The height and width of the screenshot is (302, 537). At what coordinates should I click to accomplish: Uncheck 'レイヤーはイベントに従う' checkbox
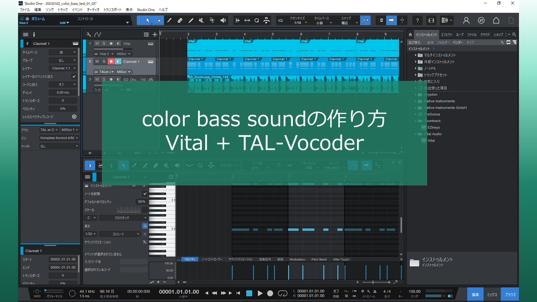(74, 76)
